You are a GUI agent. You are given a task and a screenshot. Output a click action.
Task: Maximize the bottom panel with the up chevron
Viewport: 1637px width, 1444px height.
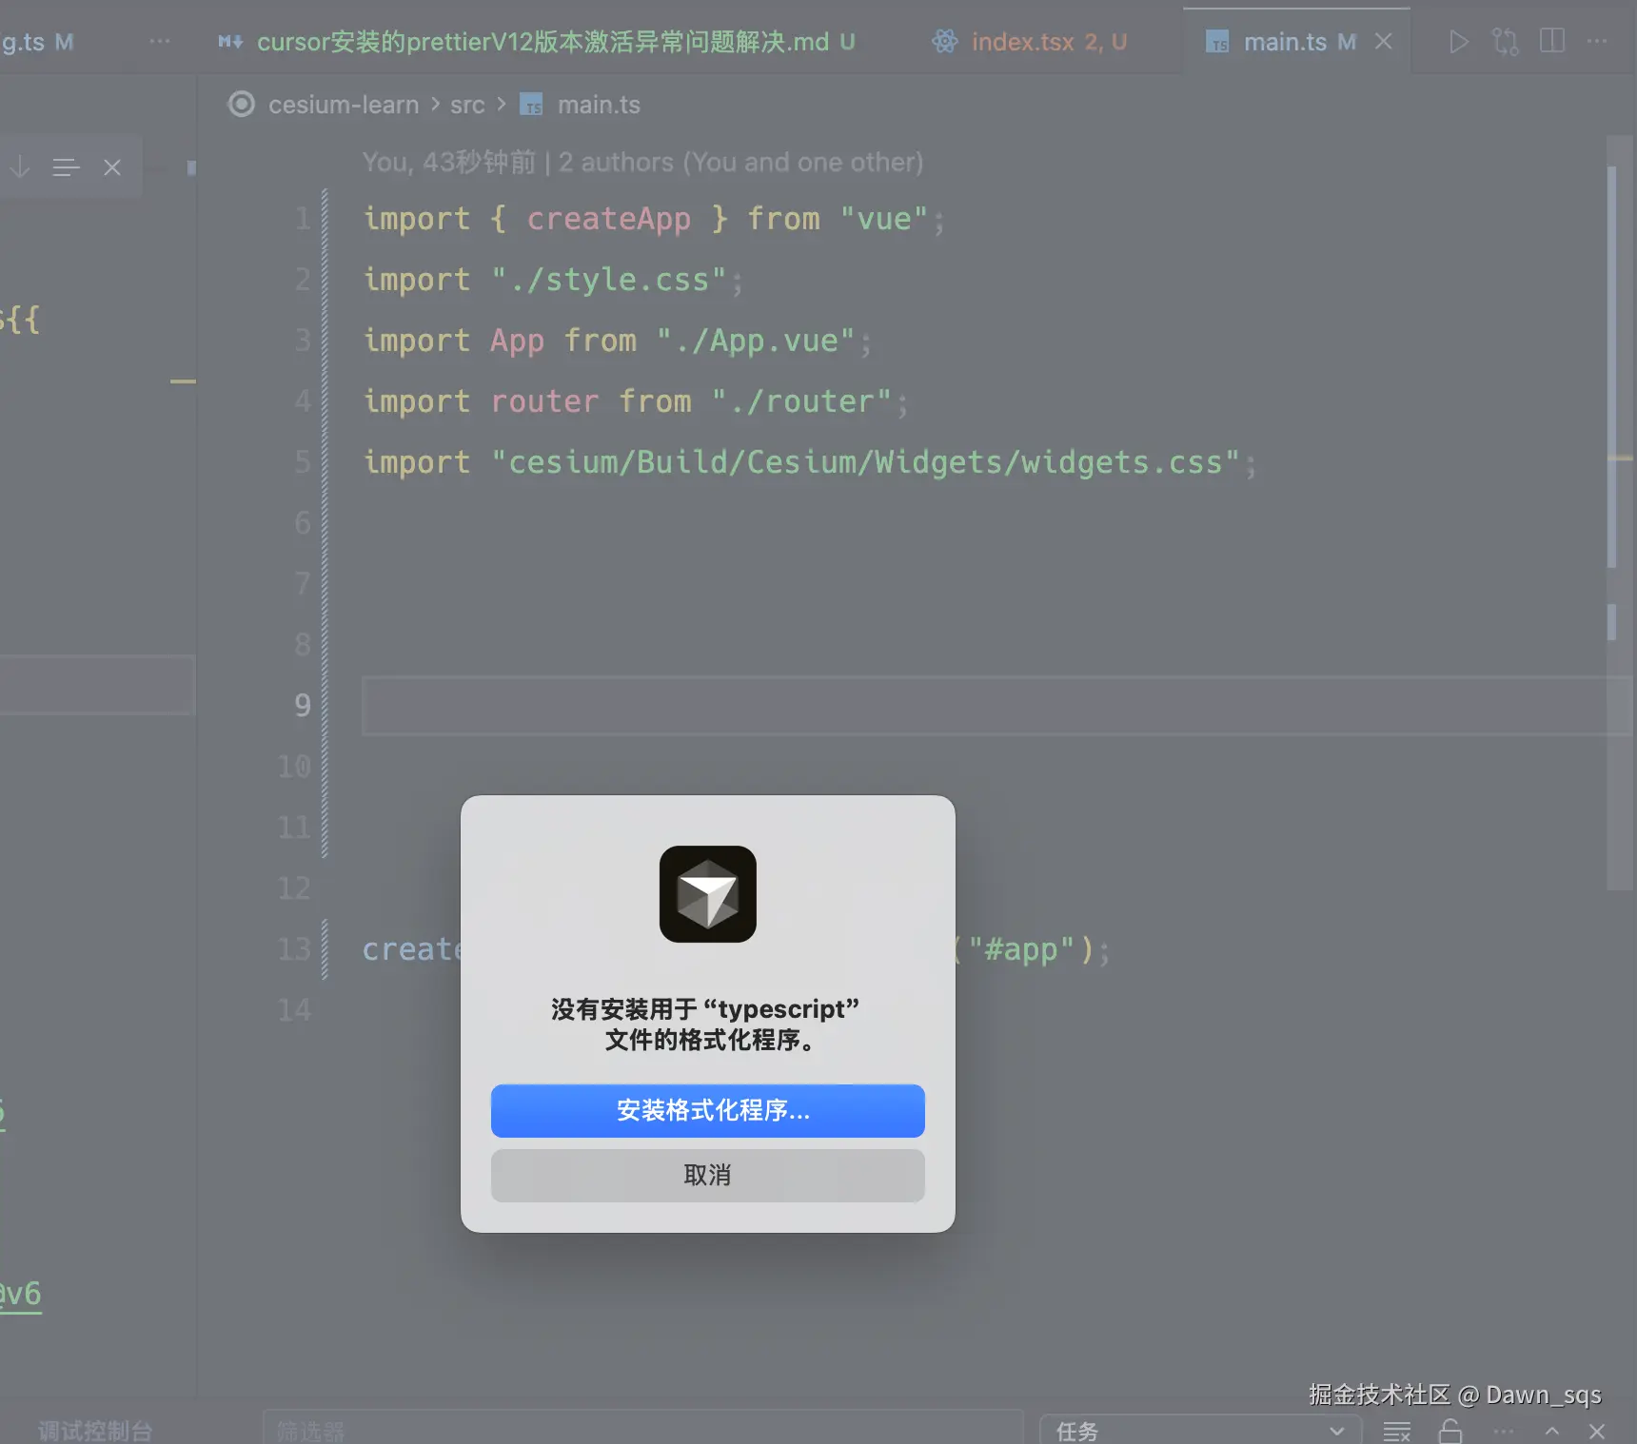point(1552,1431)
